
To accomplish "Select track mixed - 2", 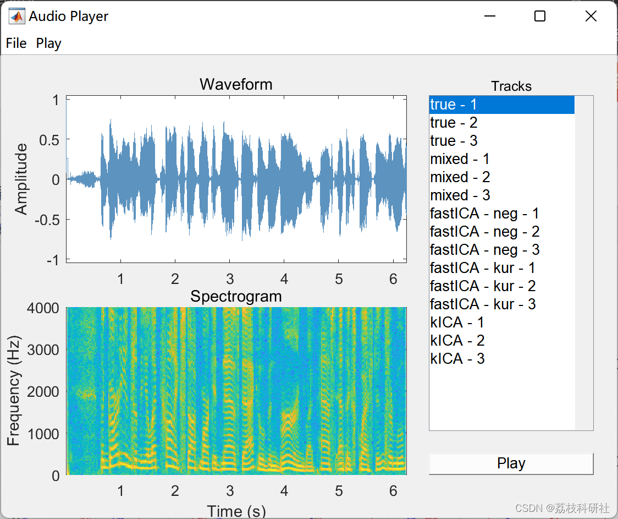I will point(502,177).
